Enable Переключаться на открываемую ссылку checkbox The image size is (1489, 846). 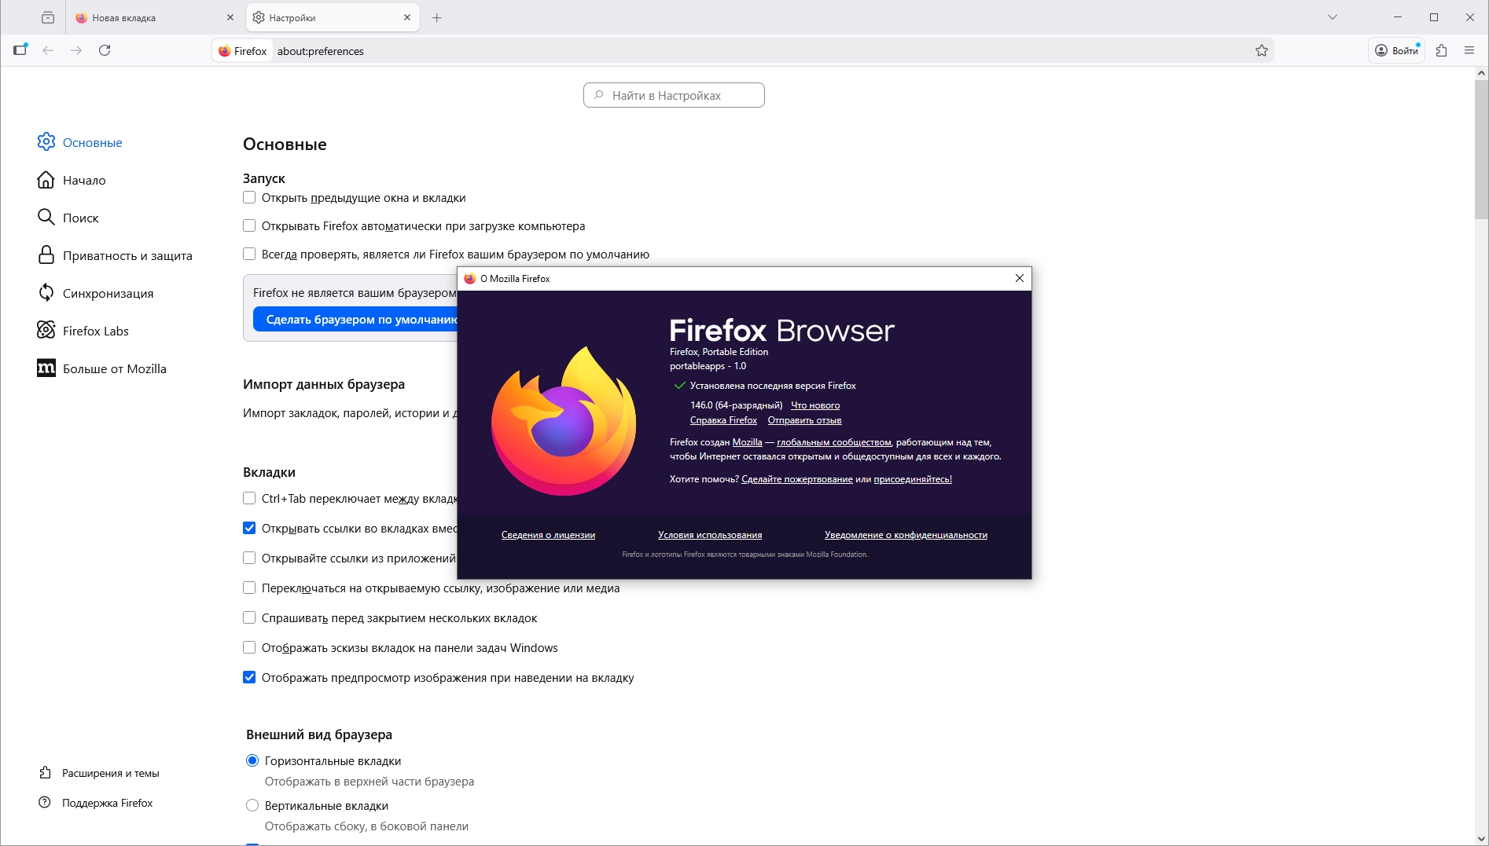coord(249,588)
